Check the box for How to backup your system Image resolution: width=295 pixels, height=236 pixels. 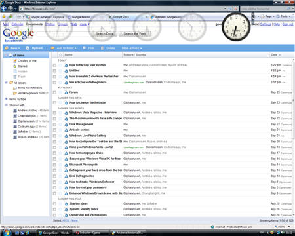[54, 65]
